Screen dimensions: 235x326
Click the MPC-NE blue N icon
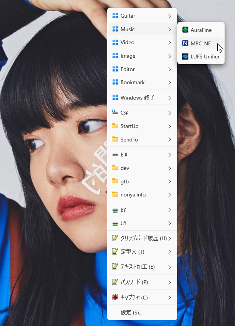click(x=185, y=43)
